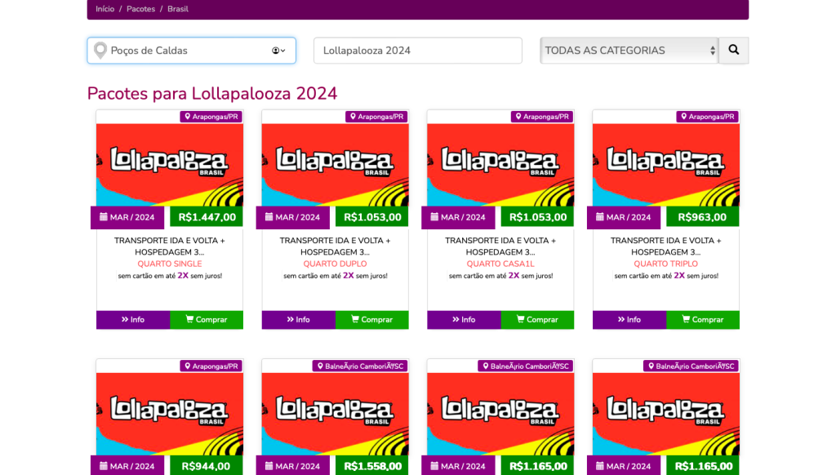Viewport: 836px width, 475px height.
Task: Click Info for the Quarto Single package
Action: pos(133,320)
